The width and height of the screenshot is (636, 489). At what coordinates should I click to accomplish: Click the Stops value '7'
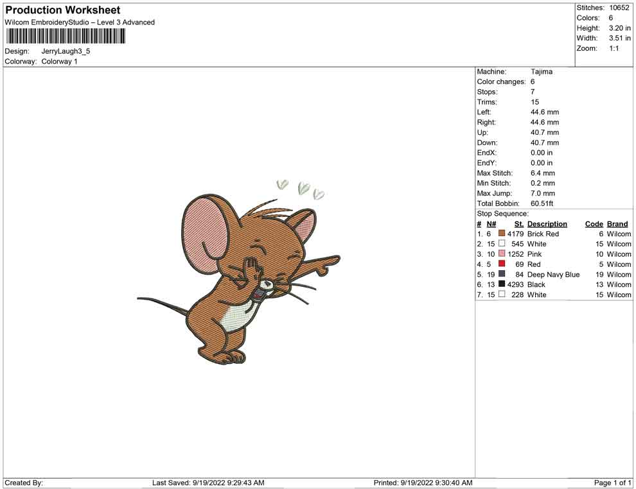[533, 92]
